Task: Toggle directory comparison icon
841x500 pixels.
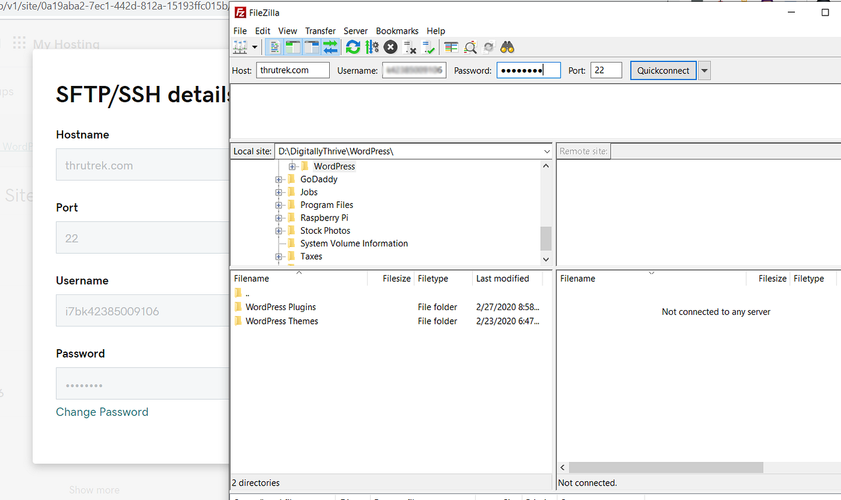Action: (x=470, y=47)
